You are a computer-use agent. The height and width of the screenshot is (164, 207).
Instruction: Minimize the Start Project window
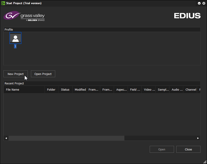point(199,3)
